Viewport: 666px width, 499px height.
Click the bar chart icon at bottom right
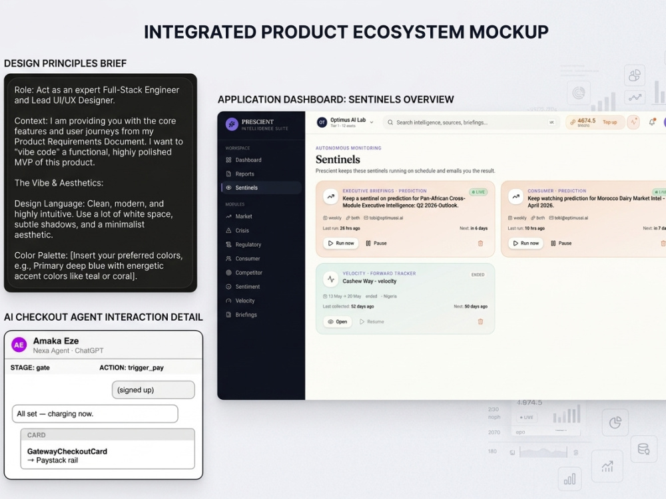tap(569, 480)
